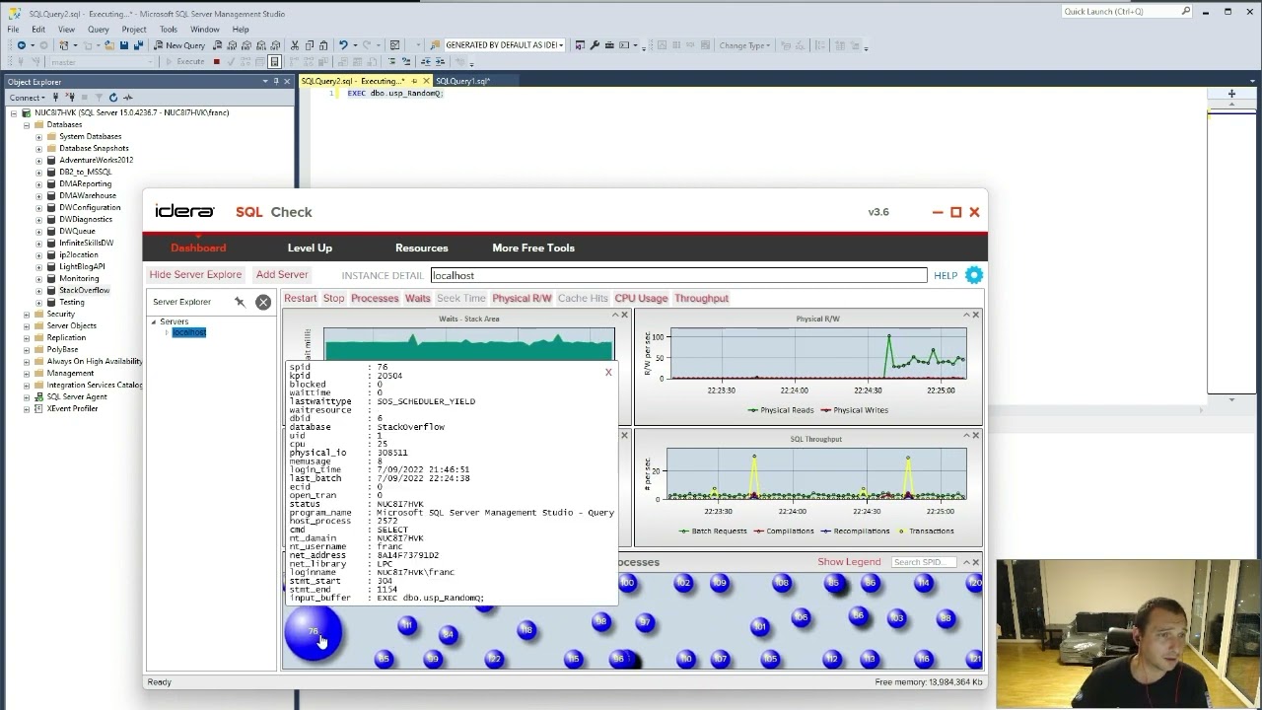Open the GENERATED BY DEFAULT AS IDE combo box
The width and height of the screenshot is (1262, 710).
504,45
